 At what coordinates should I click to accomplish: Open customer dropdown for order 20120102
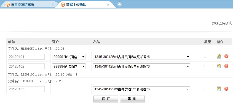(69, 66)
